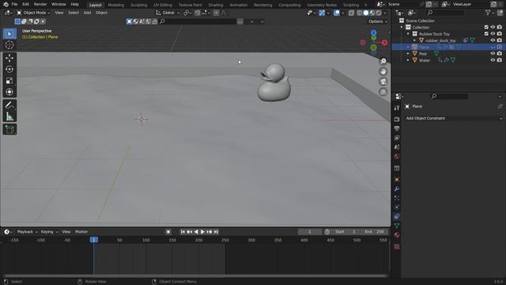Open the Material properties tab
The height and width of the screenshot is (285, 506).
click(397, 235)
